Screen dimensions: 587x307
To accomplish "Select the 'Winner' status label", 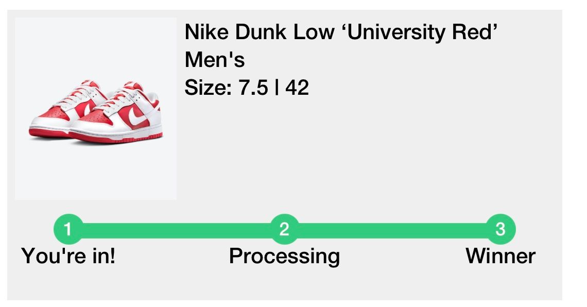I will point(500,254).
